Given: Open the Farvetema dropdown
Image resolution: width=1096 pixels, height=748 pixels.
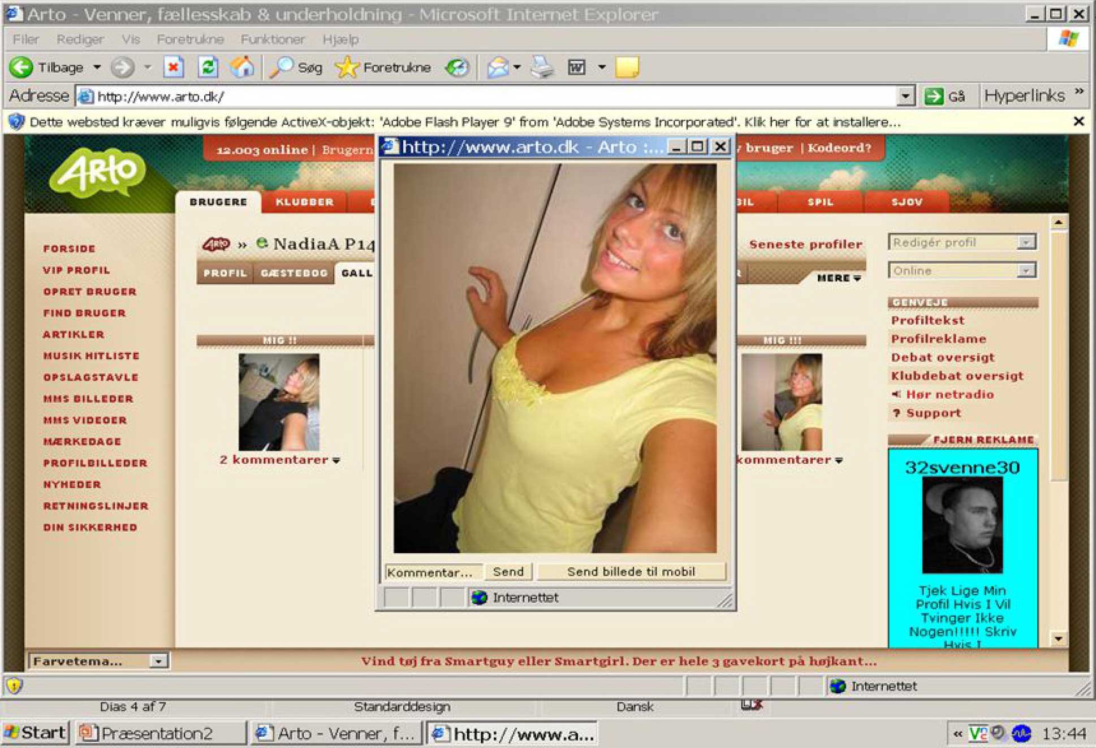Looking at the screenshot, I should pos(159,661).
